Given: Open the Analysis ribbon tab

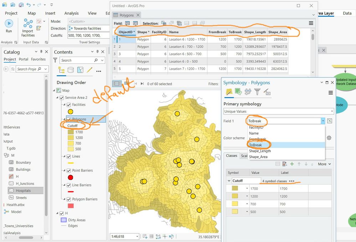Looking at the screenshot, I should pos(71,13).
